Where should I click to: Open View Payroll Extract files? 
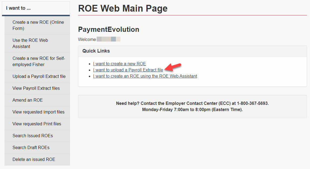pyautogui.click(x=36, y=88)
